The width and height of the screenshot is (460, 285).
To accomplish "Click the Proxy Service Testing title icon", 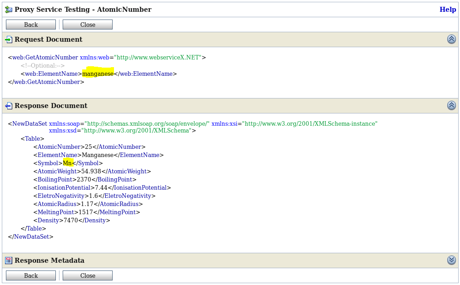I will click(9, 10).
